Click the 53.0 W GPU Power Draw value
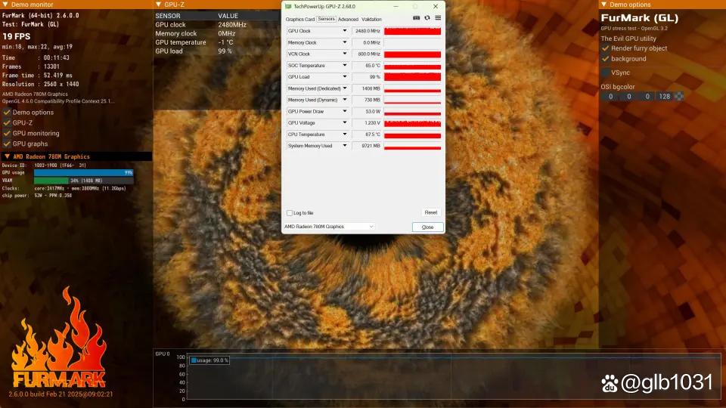The width and height of the screenshot is (726, 408). click(x=367, y=112)
